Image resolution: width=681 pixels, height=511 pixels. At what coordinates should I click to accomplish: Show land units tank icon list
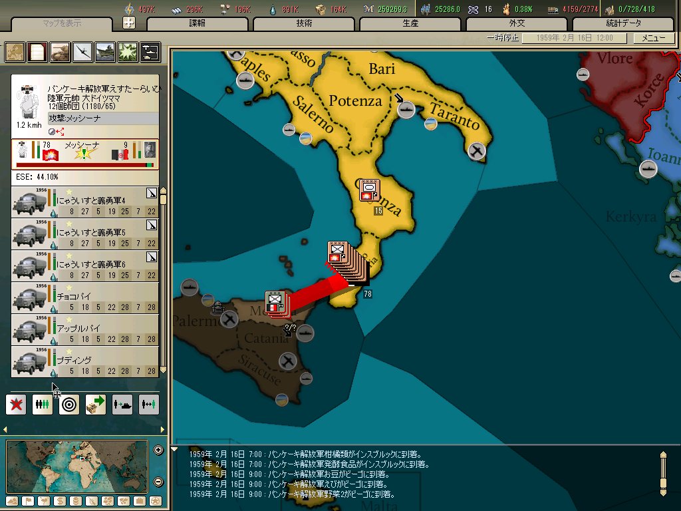point(60,52)
